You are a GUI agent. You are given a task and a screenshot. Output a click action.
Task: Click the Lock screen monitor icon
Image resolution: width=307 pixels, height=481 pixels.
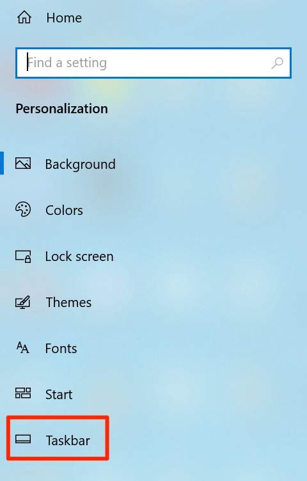(x=23, y=256)
